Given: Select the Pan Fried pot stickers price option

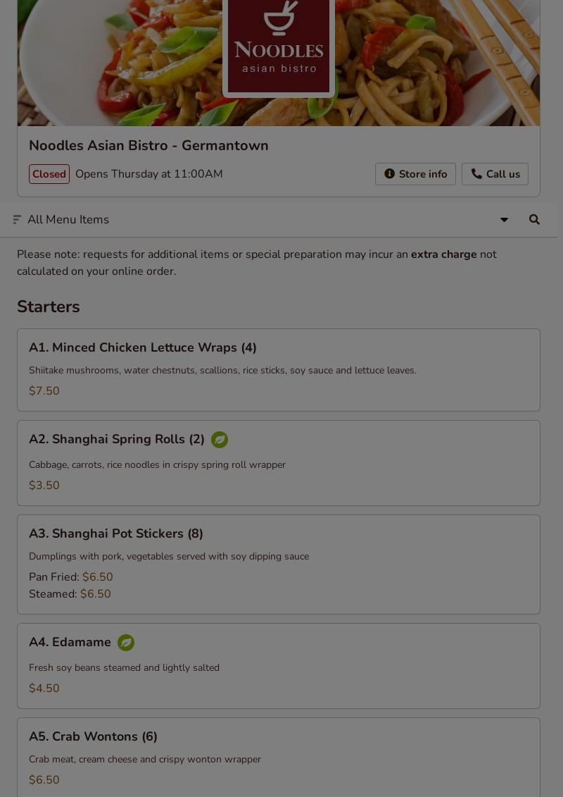Looking at the screenshot, I should (71, 577).
